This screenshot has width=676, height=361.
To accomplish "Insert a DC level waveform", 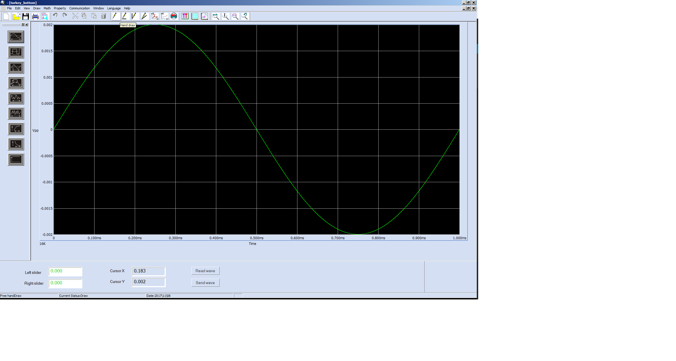I will coord(16,159).
